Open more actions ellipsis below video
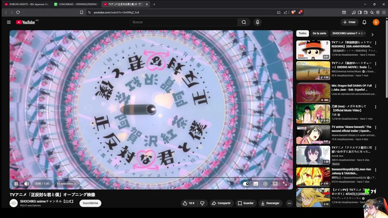Image resolution: width=388 pixels, height=218 pixels. (x=289, y=203)
